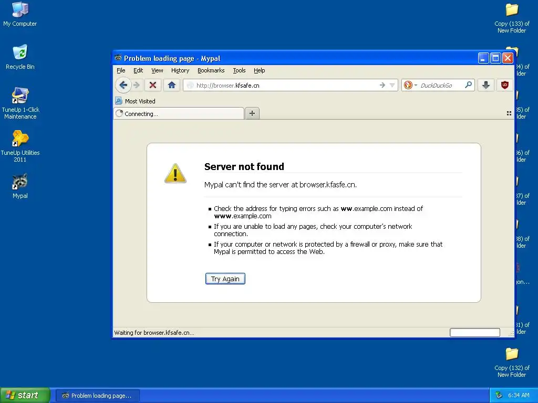The width and height of the screenshot is (538, 403).
Task: Click the Most Visited bookmark folder label
Action: 140,101
